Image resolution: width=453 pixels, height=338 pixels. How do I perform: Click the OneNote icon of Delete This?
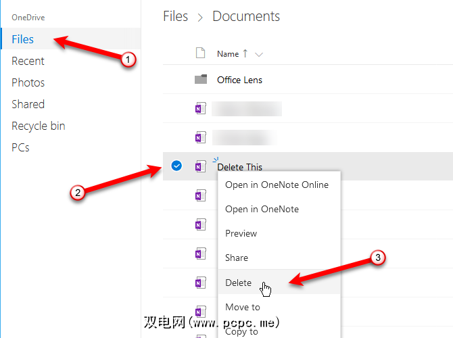[201, 166]
